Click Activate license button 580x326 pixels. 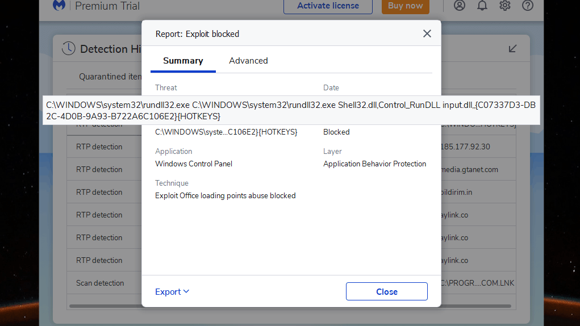[x=328, y=6]
